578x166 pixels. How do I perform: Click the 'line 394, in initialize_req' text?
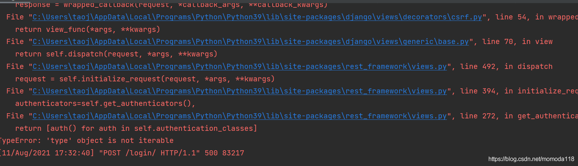519,91
